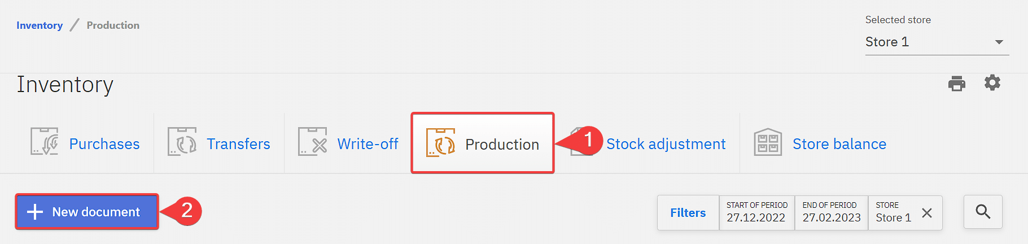Click the Store filter field
Screen dimensions: 1028x244
pos(893,213)
